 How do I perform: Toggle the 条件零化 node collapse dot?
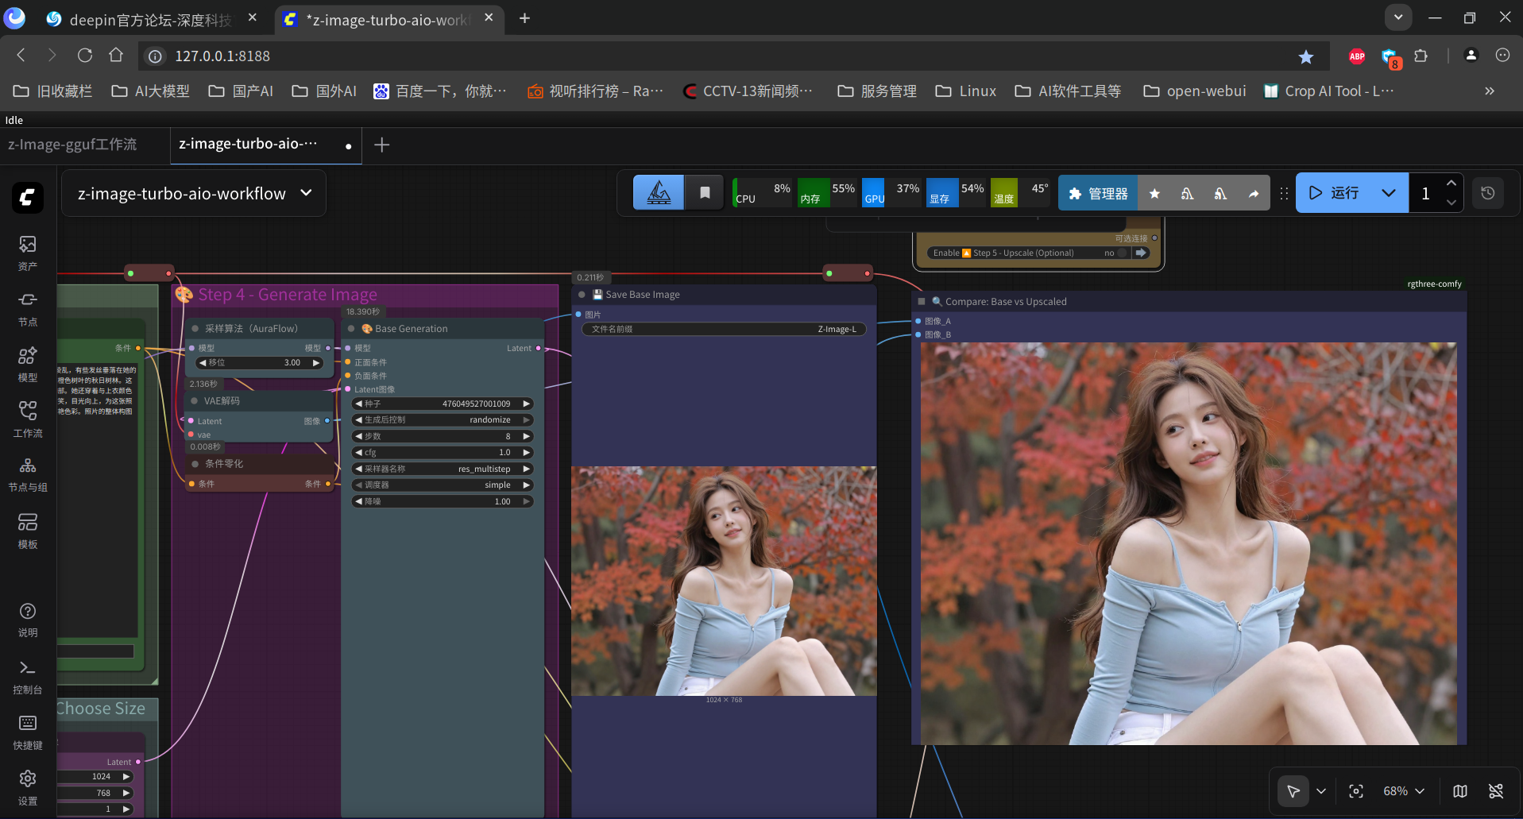[195, 464]
